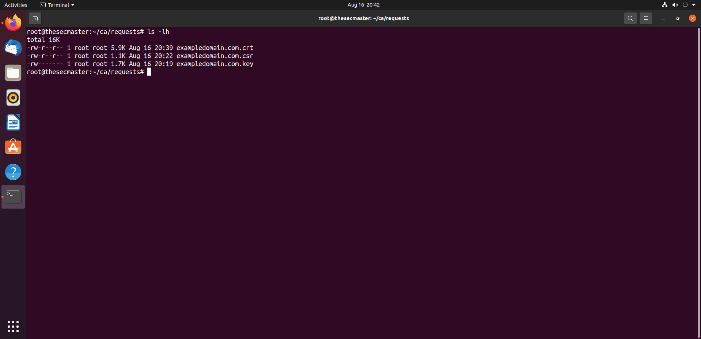Open LibreOffice Writer from the dock
This screenshot has height=339, width=701.
tap(13, 122)
